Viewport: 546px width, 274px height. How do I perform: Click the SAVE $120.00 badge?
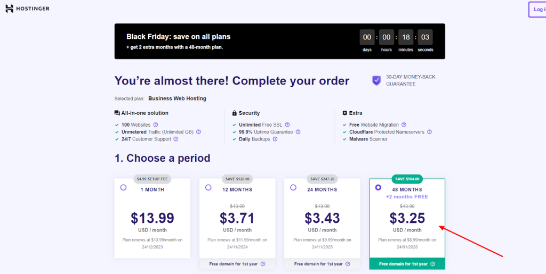237,179
